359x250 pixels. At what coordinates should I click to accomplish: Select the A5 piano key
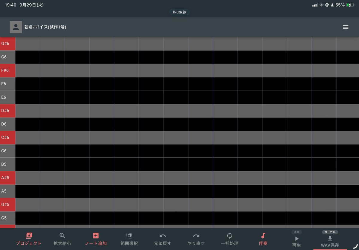(x=7, y=191)
